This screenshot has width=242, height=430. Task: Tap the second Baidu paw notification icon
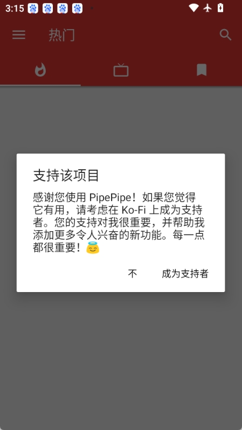coord(48,8)
